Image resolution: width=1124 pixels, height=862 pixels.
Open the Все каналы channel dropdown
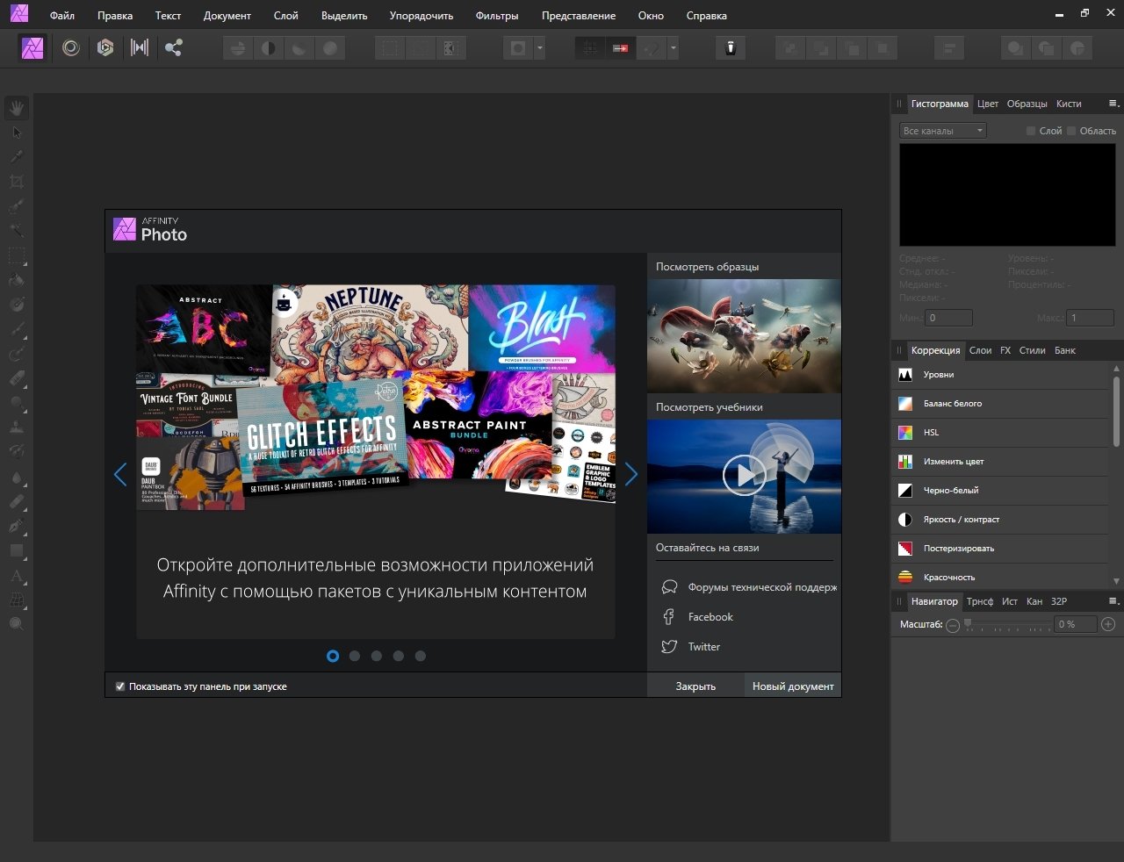(x=943, y=131)
